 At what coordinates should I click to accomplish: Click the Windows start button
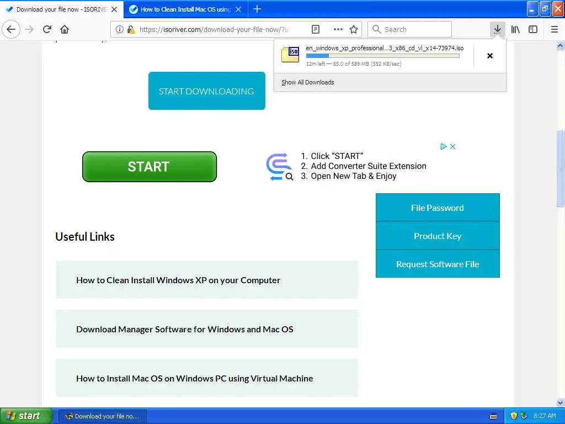click(x=26, y=416)
